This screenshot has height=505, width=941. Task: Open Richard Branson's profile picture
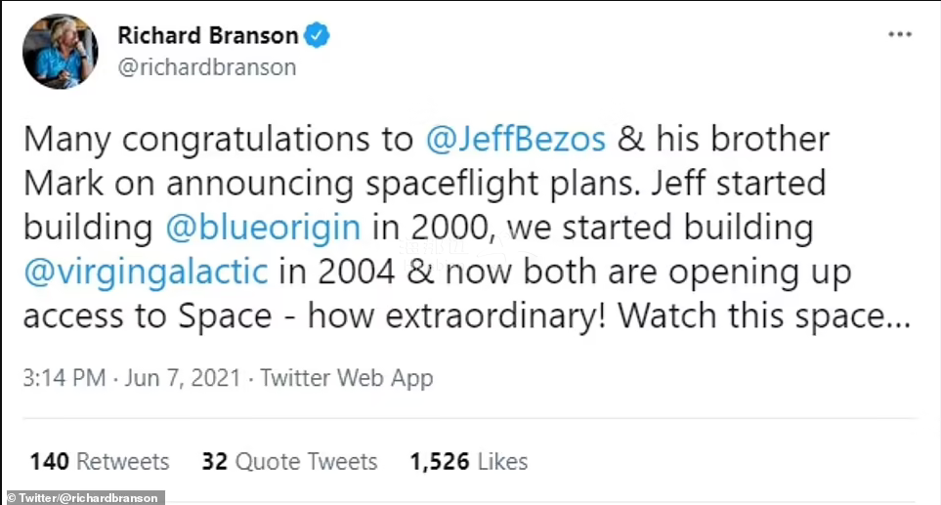click(60, 52)
